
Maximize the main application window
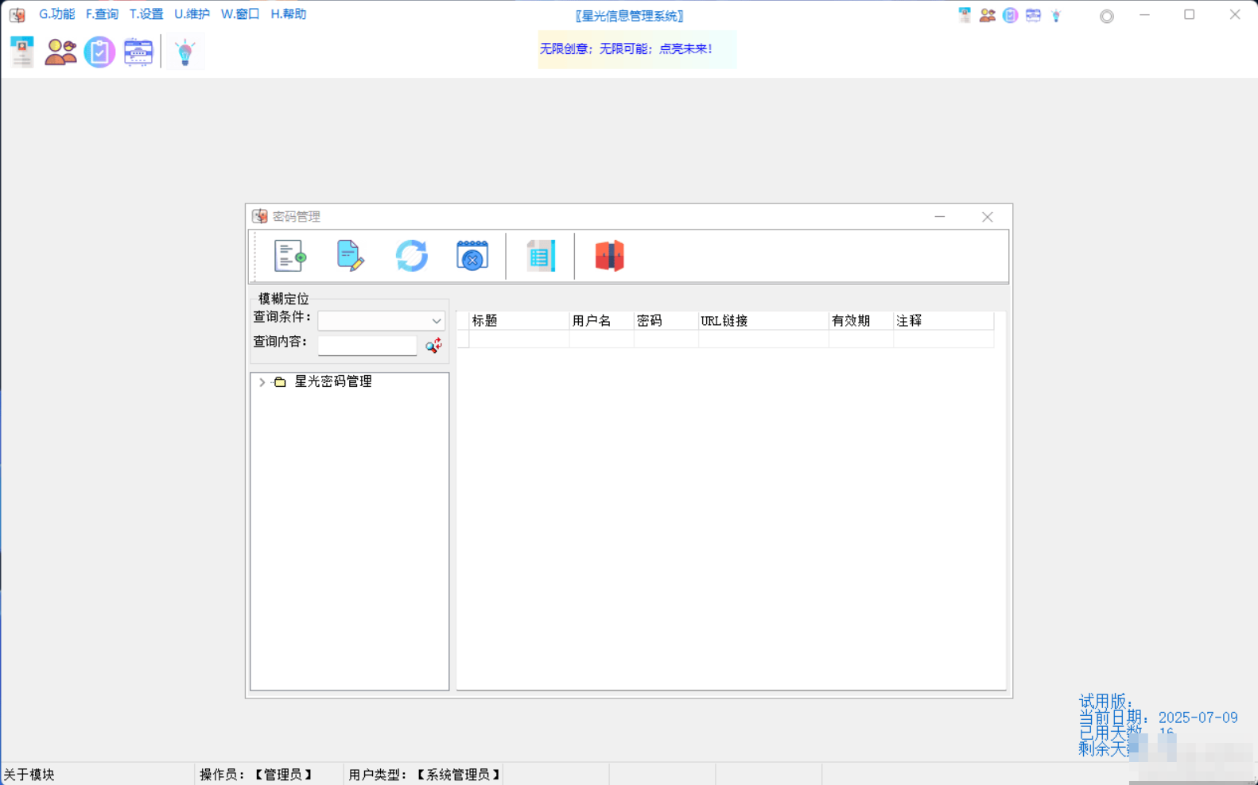[x=1190, y=14]
